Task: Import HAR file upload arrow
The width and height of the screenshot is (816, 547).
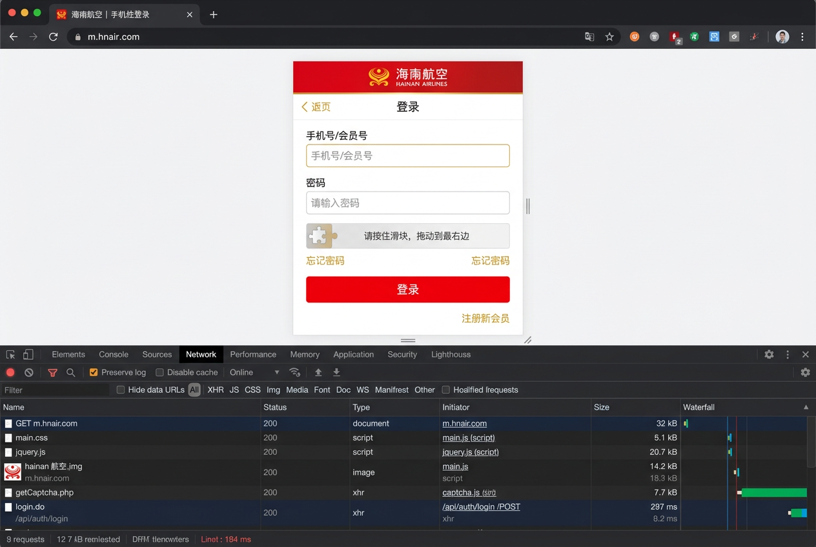Action: 318,372
